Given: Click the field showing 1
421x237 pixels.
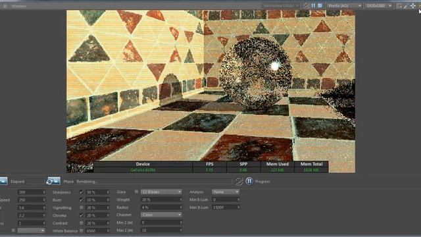Looking at the screenshot, I should point(32,223).
